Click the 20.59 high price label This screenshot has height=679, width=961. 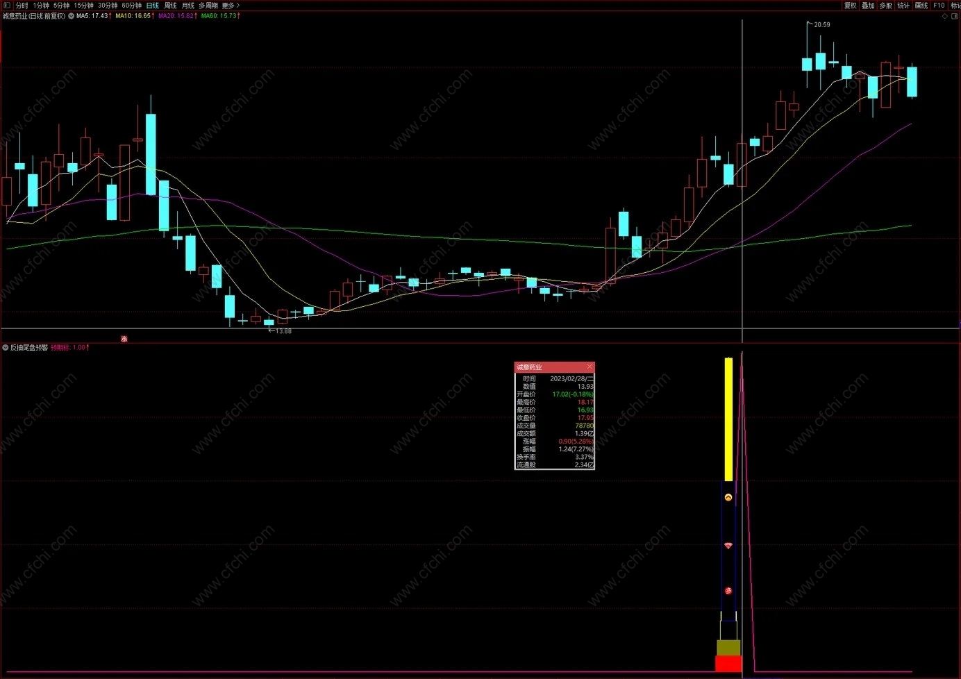(x=822, y=24)
